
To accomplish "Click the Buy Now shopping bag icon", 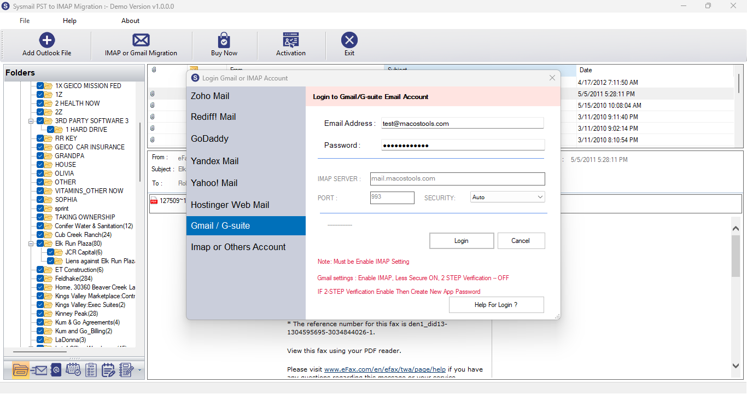I will (x=224, y=40).
